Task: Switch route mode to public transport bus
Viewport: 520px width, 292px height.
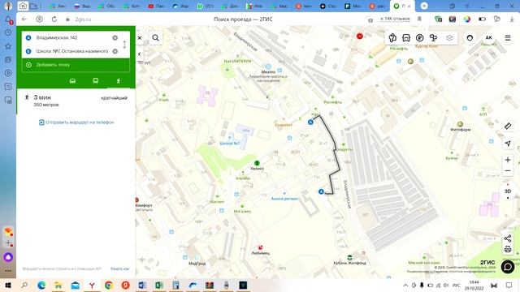Action: coord(96,81)
